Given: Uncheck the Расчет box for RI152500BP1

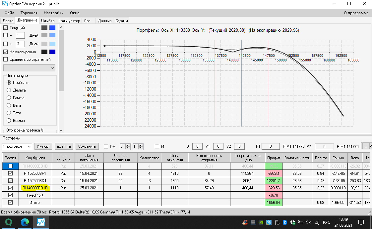Looking at the screenshot, I should [10, 173].
